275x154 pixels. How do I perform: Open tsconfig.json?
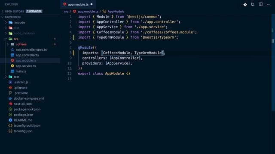pyautogui.click(x=23, y=131)
